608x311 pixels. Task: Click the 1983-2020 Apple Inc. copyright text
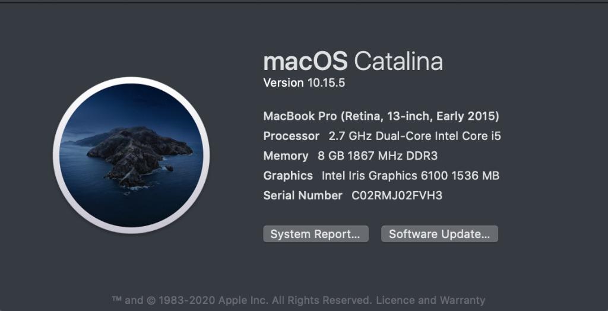point(213,300)
